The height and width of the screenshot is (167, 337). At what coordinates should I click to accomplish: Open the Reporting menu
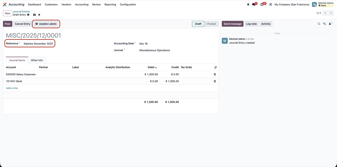[x=110, y=4]
